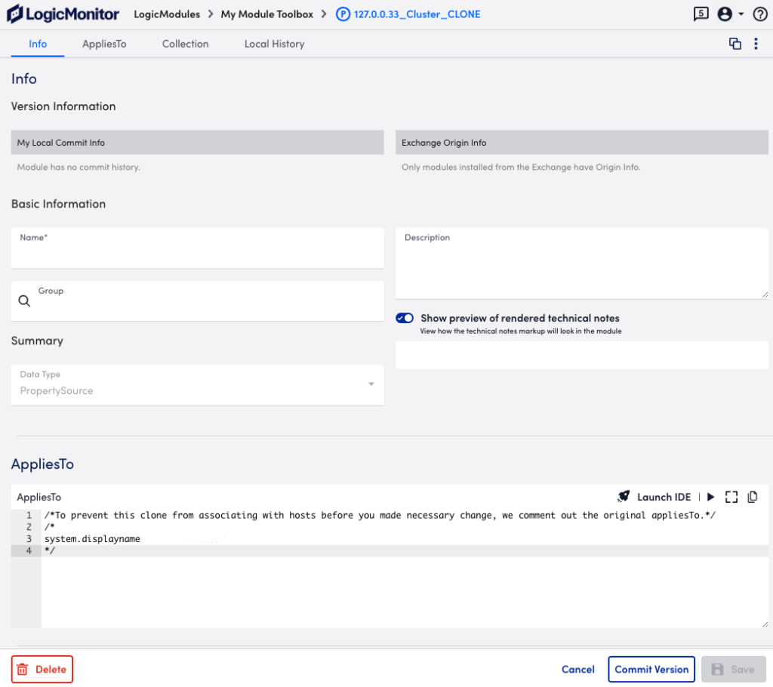Click the clone module icon
773x687 pixels.
[x=735, y=44]
